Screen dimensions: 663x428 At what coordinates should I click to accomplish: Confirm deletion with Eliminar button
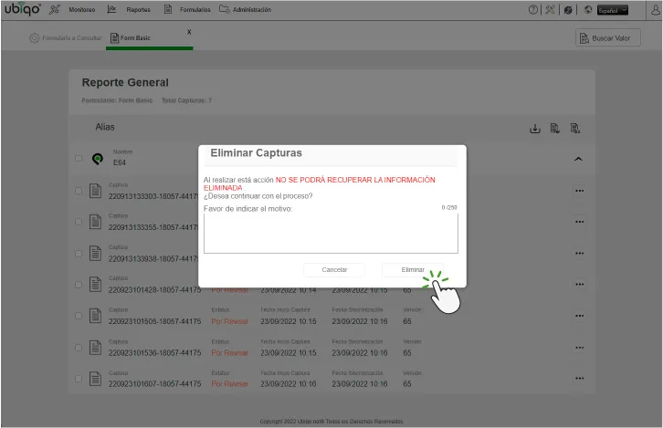click(413, 269)
